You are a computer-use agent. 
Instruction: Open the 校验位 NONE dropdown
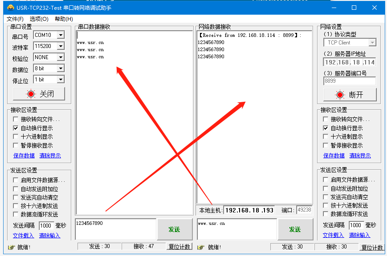pyautogui.click(x=61, y=57)
